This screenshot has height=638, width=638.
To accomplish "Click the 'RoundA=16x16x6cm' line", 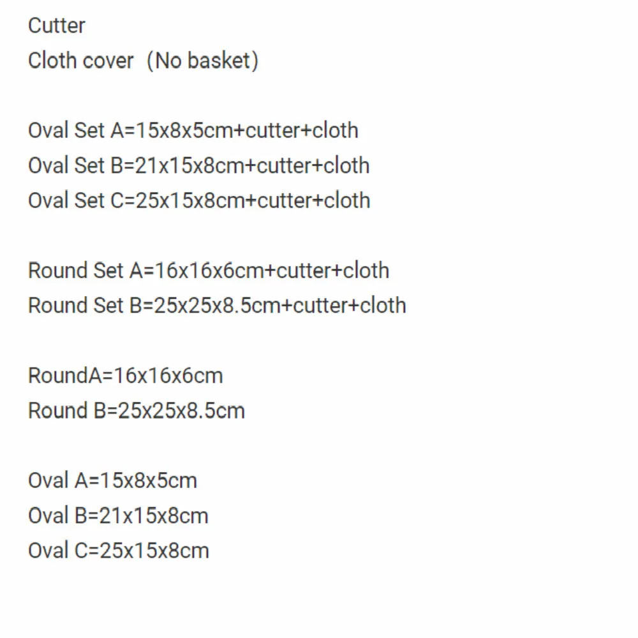I will coord(125,375).
